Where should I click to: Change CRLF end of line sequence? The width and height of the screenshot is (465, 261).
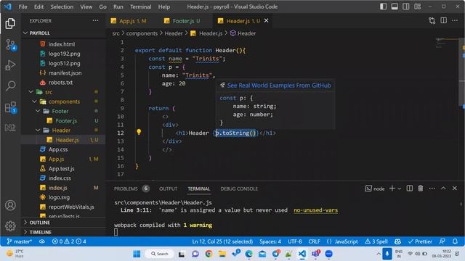pos(314,241)
